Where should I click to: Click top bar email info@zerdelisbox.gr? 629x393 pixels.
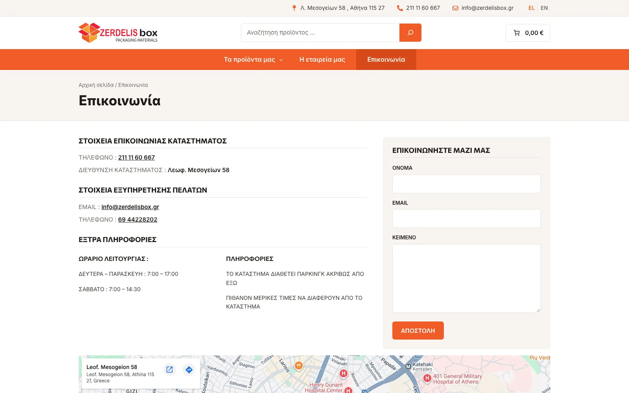(487, 8)
